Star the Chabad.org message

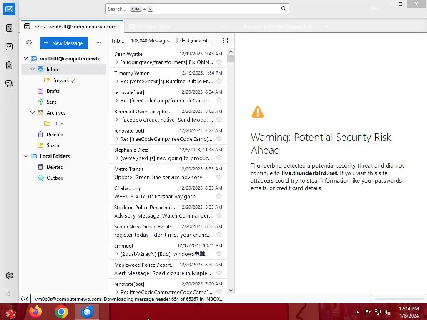point(219,196)
